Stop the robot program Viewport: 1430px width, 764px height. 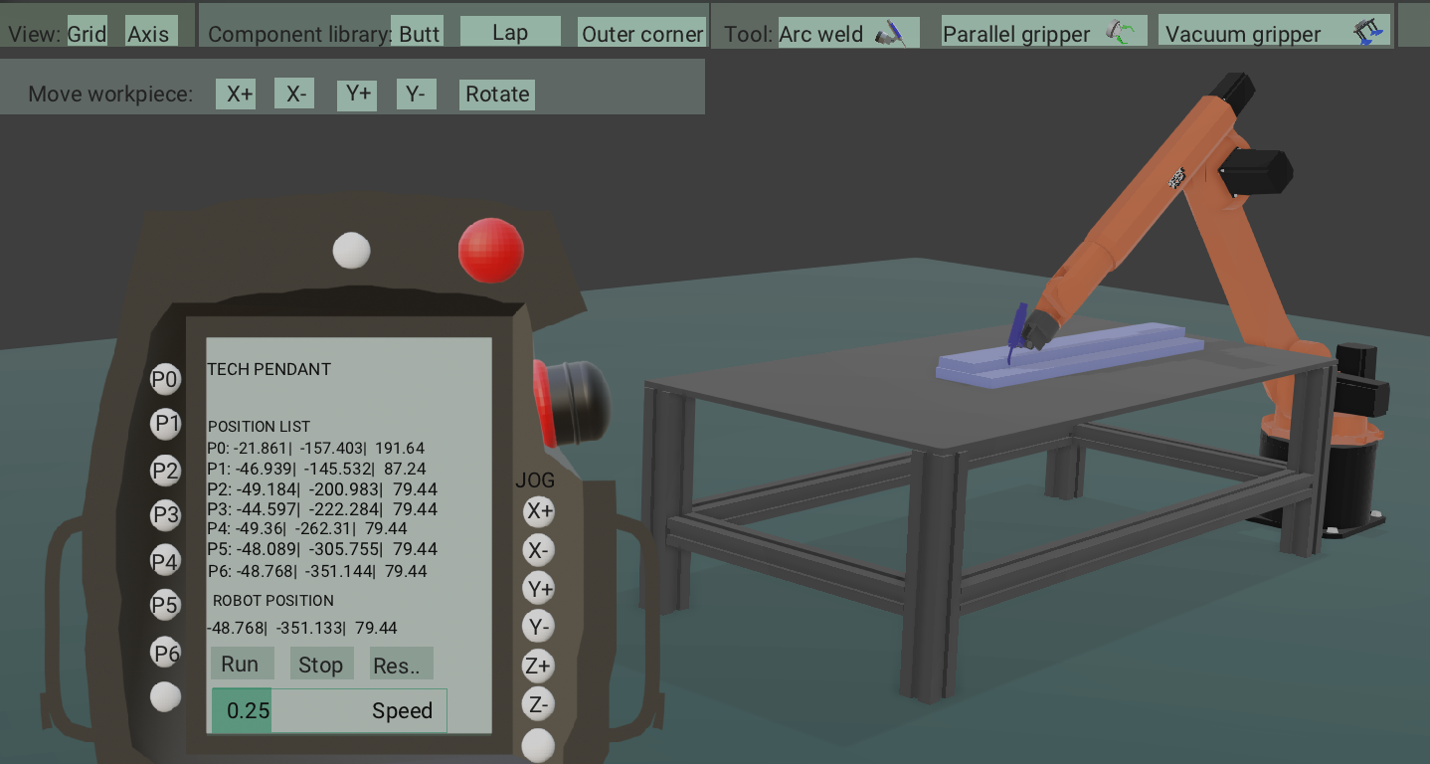click(x=322, y=664)
